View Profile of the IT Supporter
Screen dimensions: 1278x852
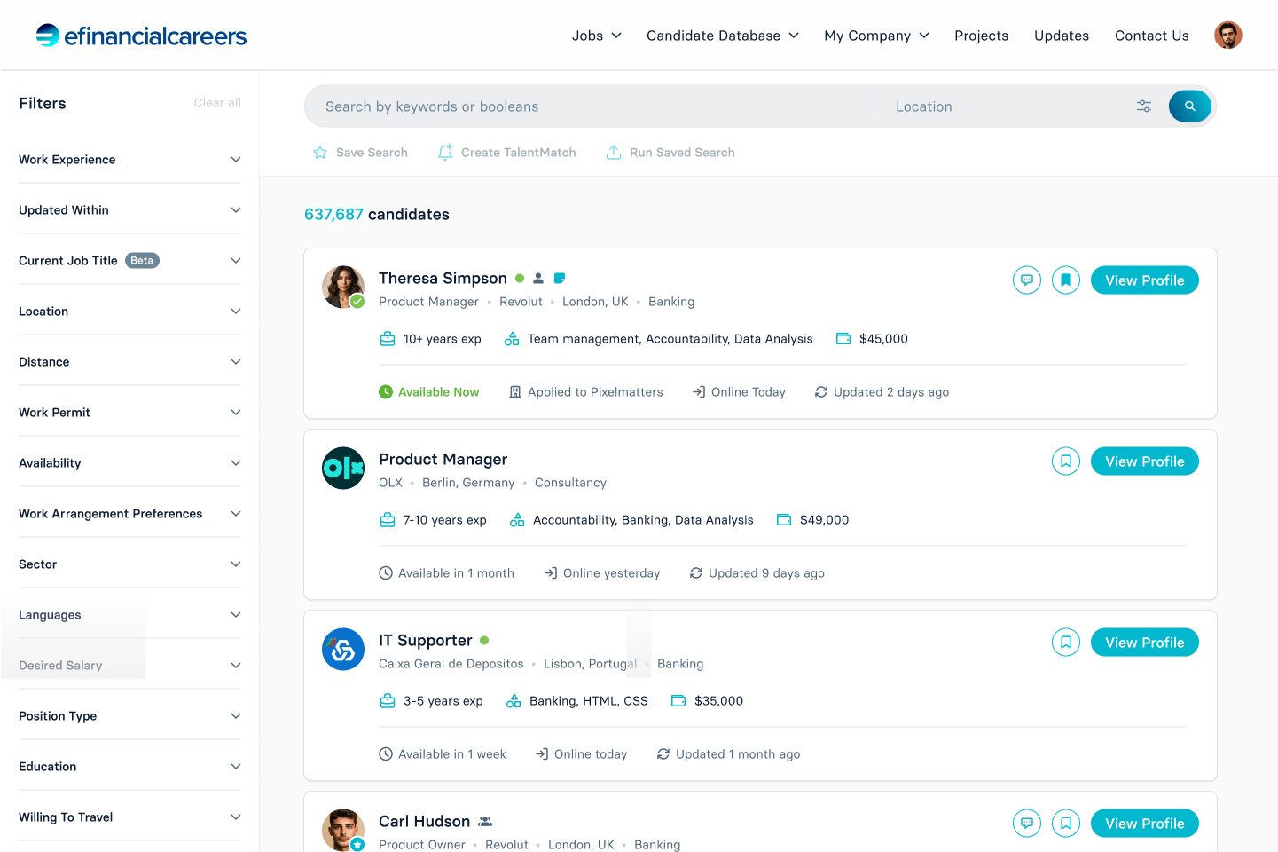pos(1144,643)
